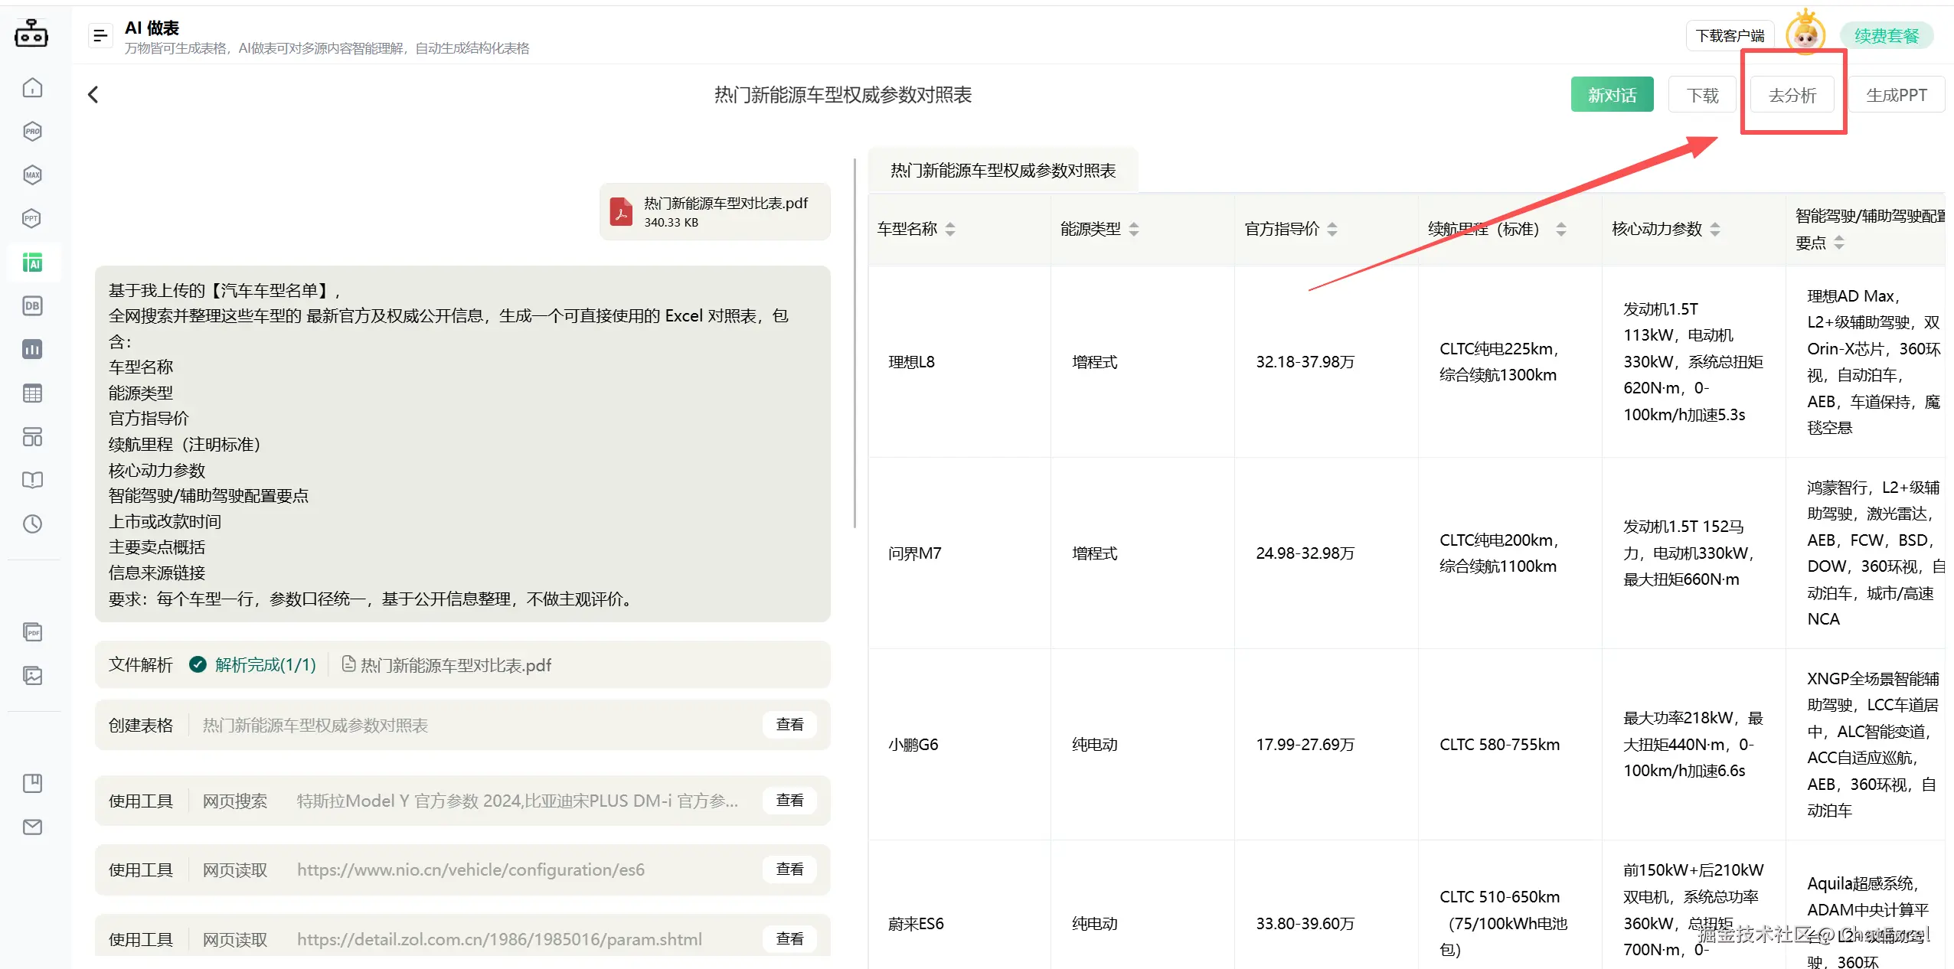Open the PDF tool sidebar icon
Viewport: 1954px width, 969px height.
click(x=32, y=632)
